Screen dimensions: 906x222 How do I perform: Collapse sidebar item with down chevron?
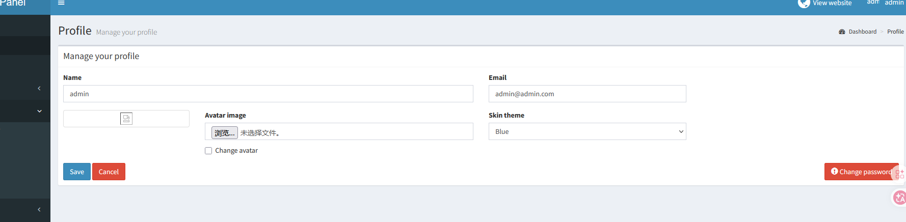click(x=39, y=111)
